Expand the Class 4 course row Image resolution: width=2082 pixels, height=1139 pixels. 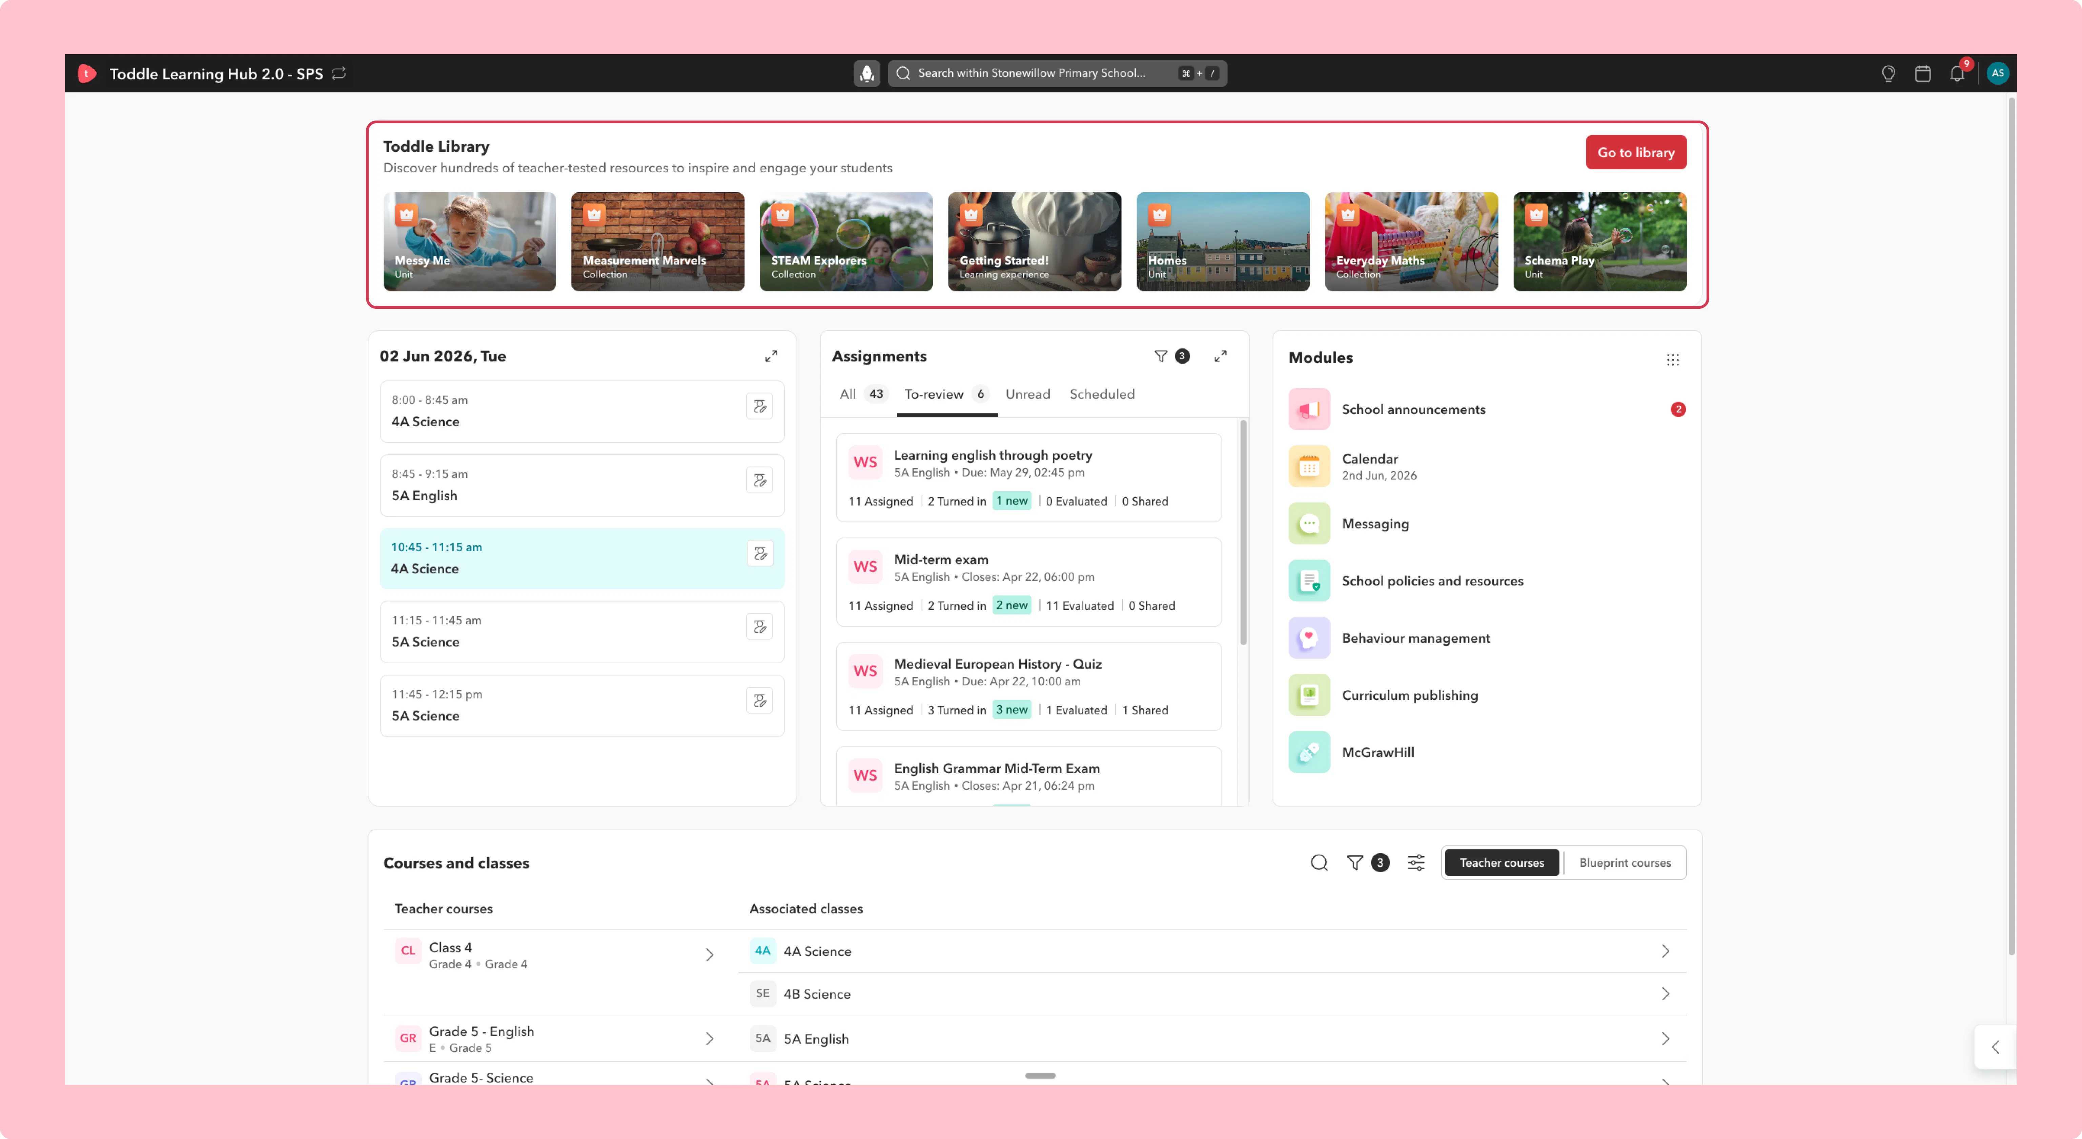(709, 955)
